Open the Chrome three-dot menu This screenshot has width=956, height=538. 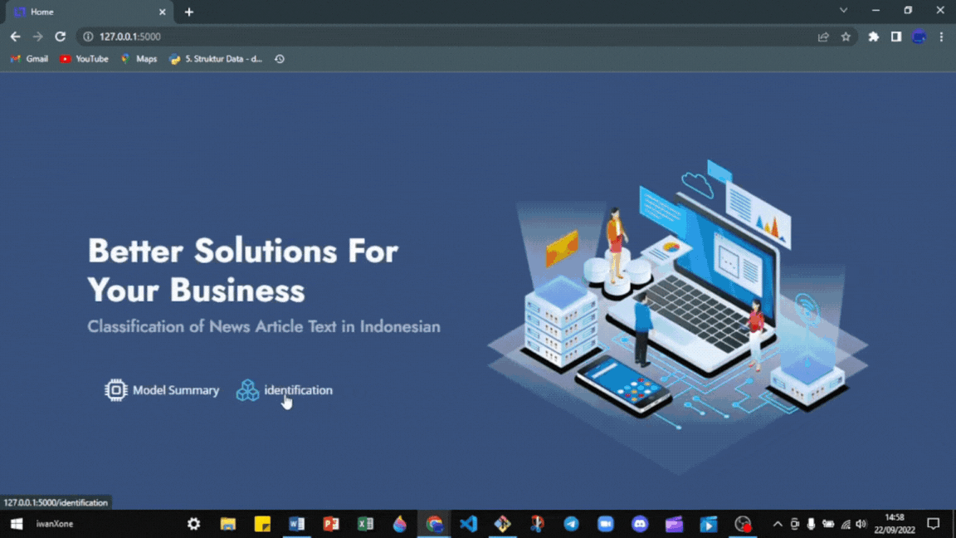pos(941,37)
